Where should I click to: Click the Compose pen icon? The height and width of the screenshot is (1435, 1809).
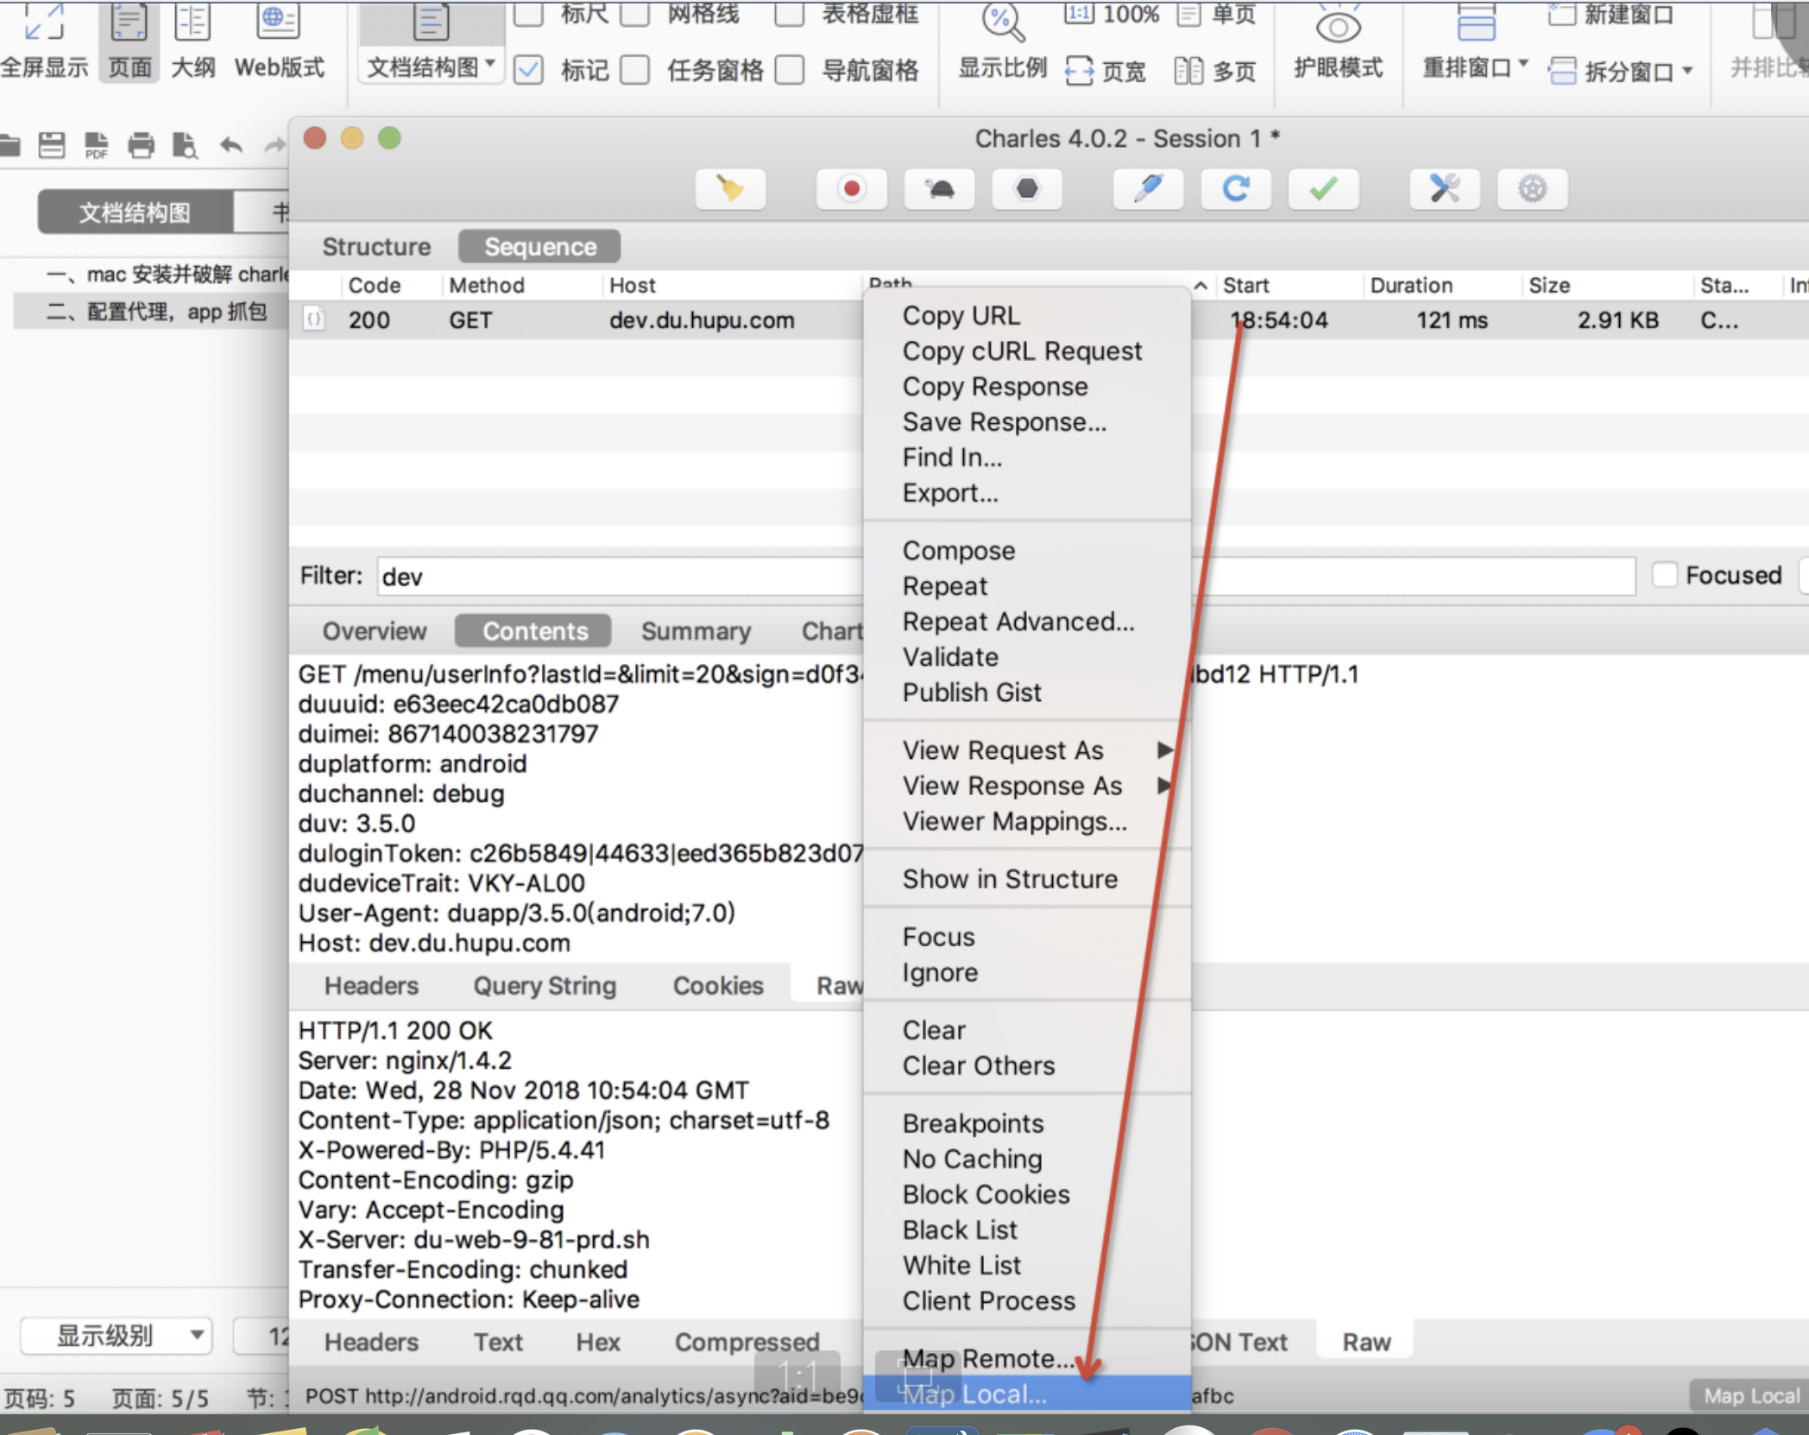point(1148,188)
